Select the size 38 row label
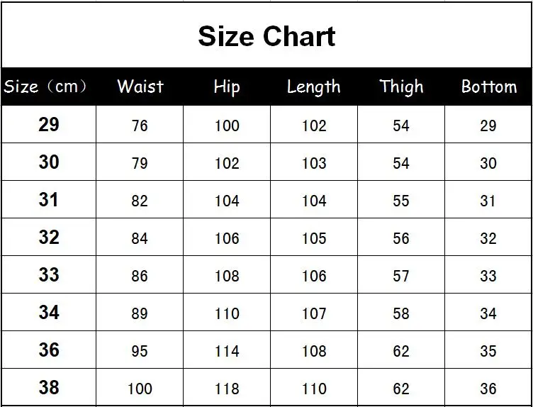Image resolution: width=533 pixels, height=407 pixels. 49,387
